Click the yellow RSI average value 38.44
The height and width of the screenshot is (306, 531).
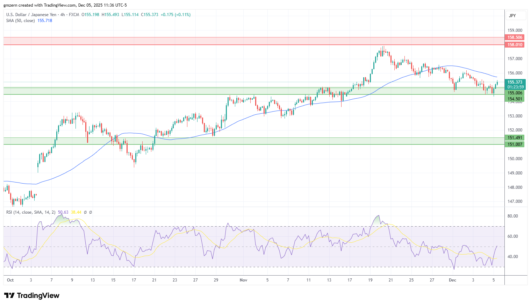coord(76,212)
